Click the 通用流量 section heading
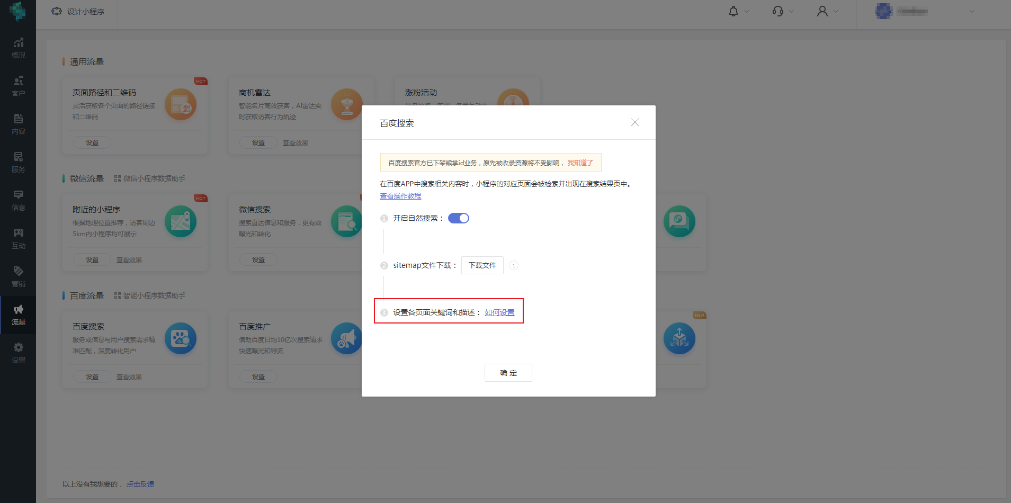 click(87, 62)
